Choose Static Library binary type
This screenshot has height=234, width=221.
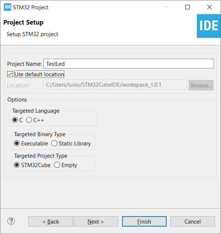click(x=54, y=144)
